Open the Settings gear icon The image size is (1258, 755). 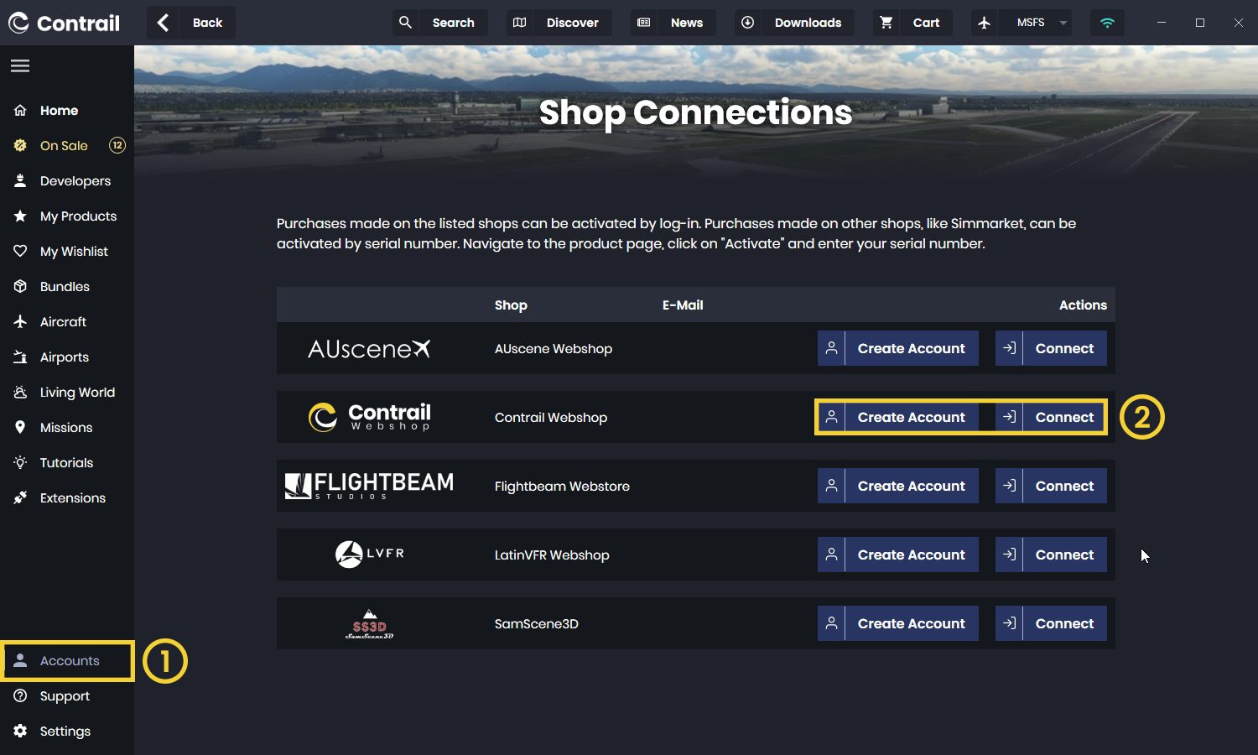(x=21, y=731)
